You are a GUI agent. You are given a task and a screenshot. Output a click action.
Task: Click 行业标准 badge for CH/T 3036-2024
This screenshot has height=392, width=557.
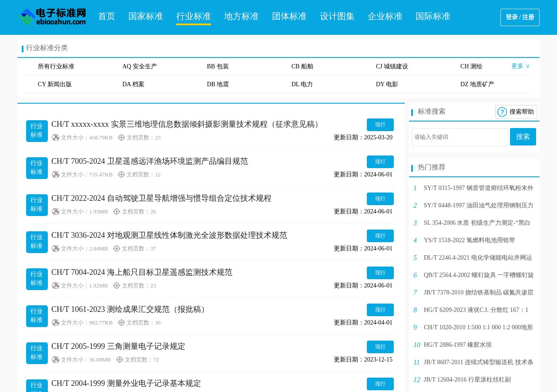37,242
